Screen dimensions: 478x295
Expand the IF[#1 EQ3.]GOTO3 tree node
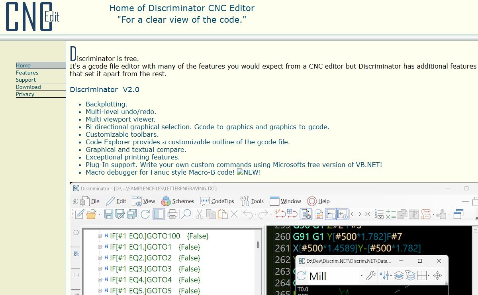[x=100, y=269]
